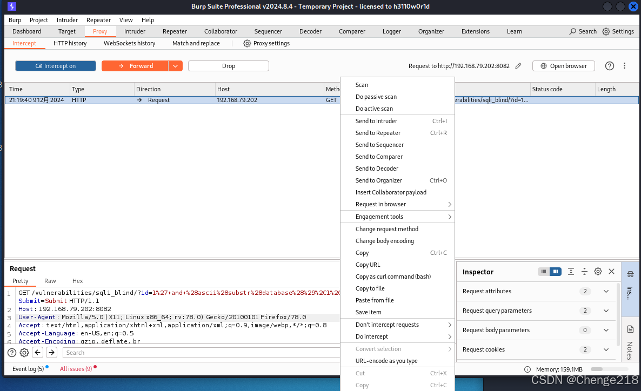Open request editor settings gear

click(24, 353)
